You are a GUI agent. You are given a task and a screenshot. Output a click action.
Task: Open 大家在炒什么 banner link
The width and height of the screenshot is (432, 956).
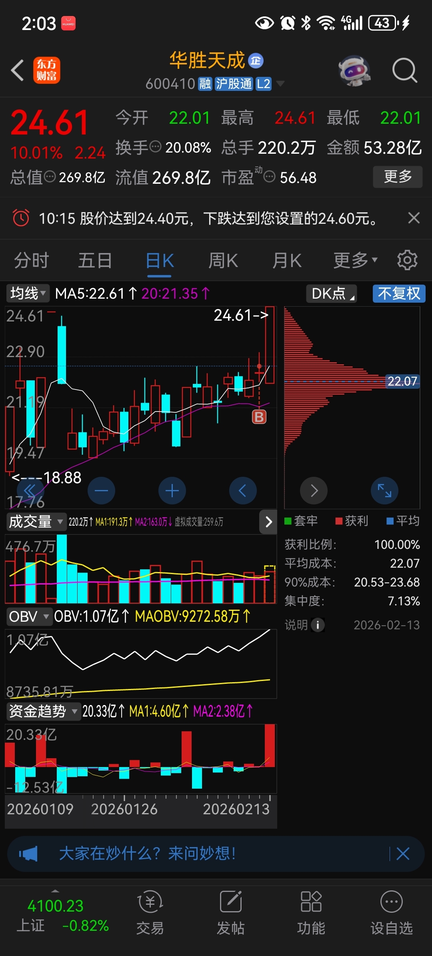tap(147, 854)
